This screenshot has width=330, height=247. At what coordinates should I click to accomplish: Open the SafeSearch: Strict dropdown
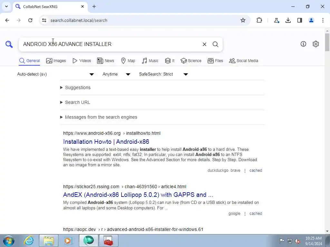coord(163,74)
